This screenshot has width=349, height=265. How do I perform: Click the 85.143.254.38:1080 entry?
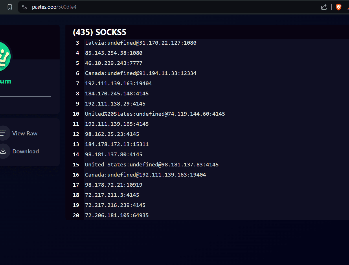pos(113,53)
